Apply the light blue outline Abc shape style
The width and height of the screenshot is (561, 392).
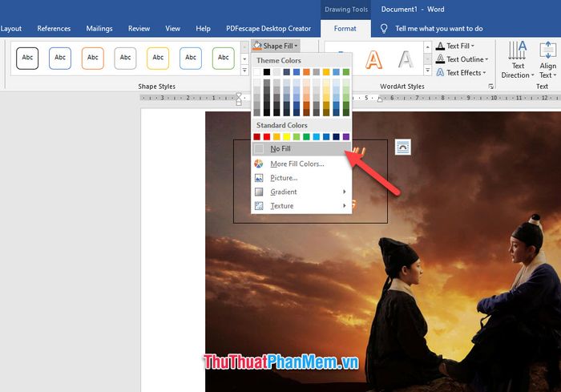pos(191,58)
